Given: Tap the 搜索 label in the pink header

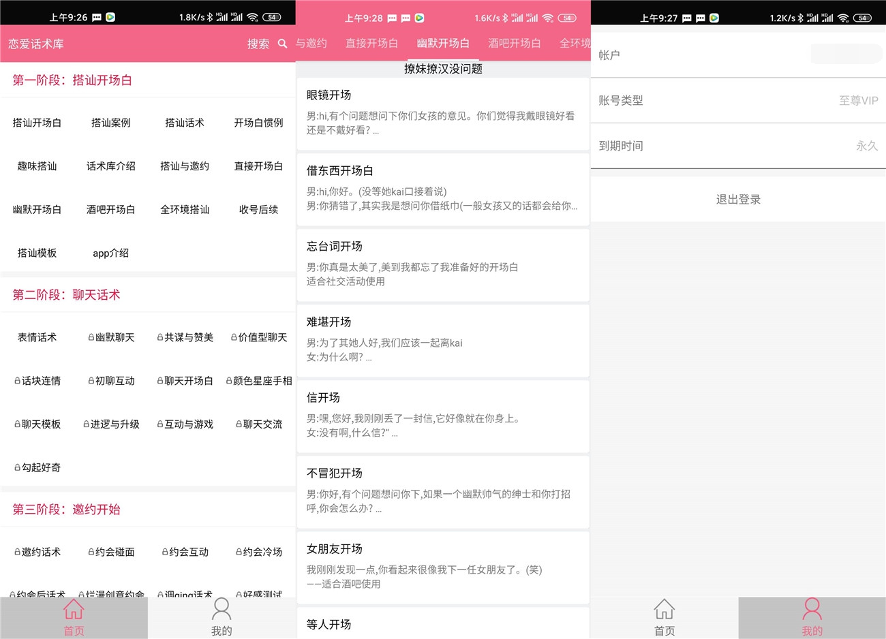Looking at the screenshot, I should pyautogui.click(x=258, y=44).
